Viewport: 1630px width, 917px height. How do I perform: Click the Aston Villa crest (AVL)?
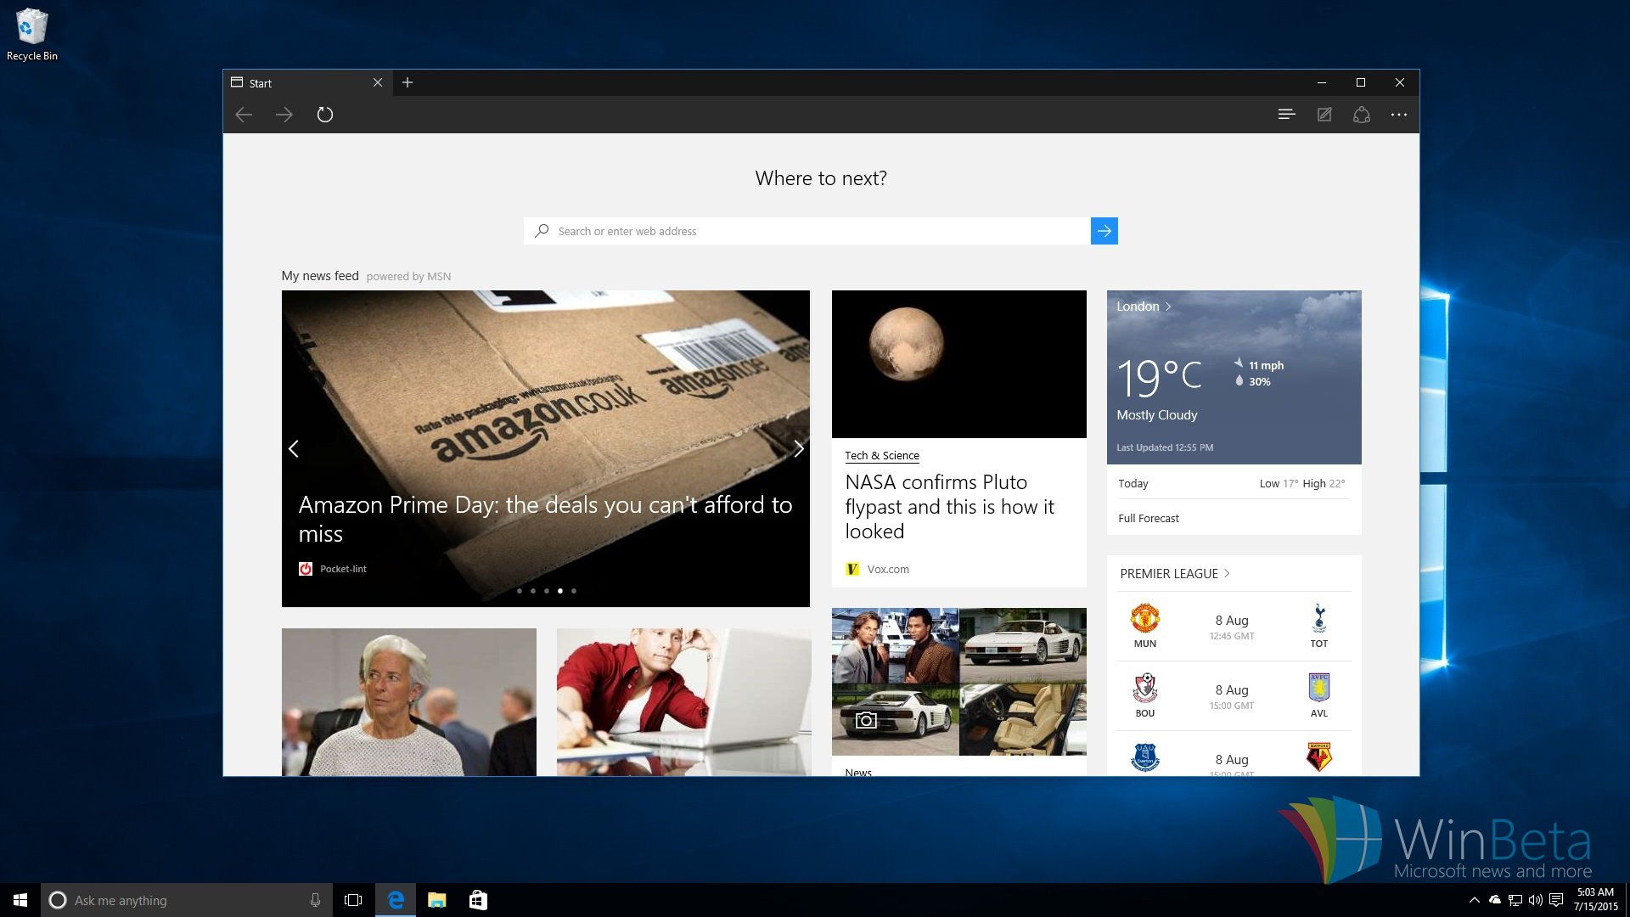[1318, 687]
